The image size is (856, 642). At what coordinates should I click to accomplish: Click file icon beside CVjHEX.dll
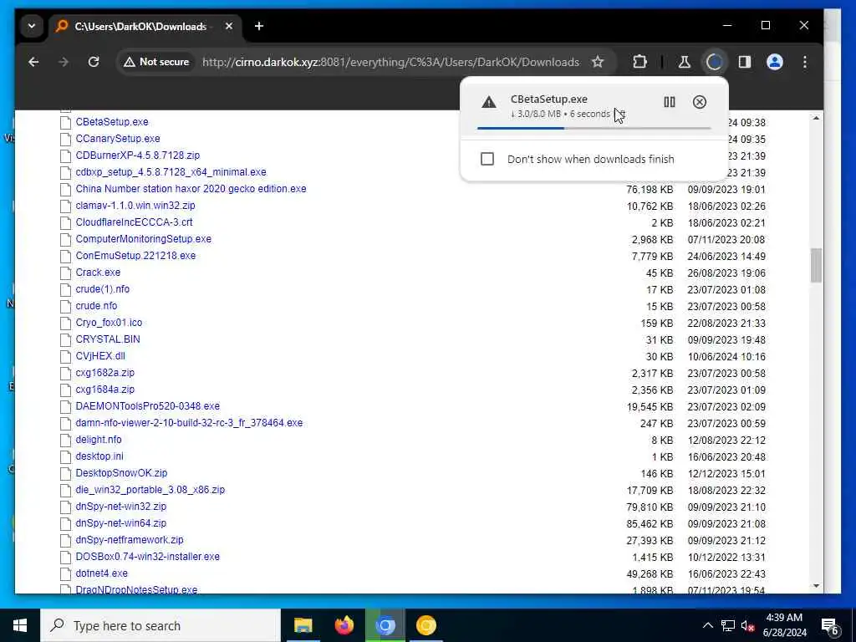pyautogui.click(x=65, y=356)
